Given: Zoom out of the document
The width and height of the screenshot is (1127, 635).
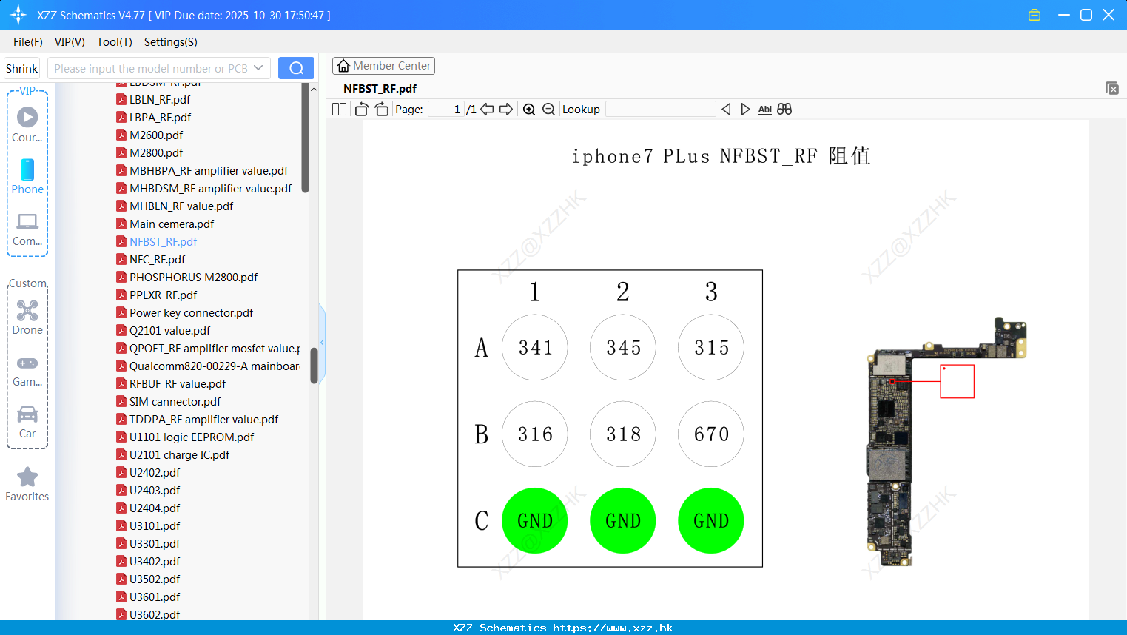Looking at the screenshot, I should (548, 109).
